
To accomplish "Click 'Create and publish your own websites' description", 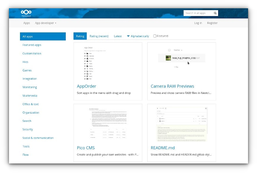I will tap(108, 155).
